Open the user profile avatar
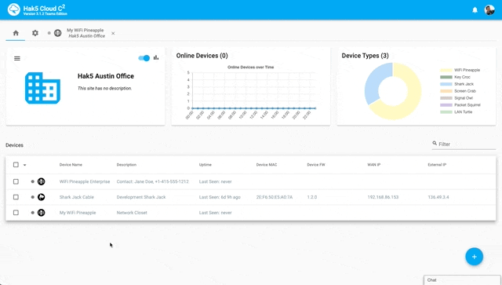The width and height of the screenshot is (502, 285). coord(489,10)
